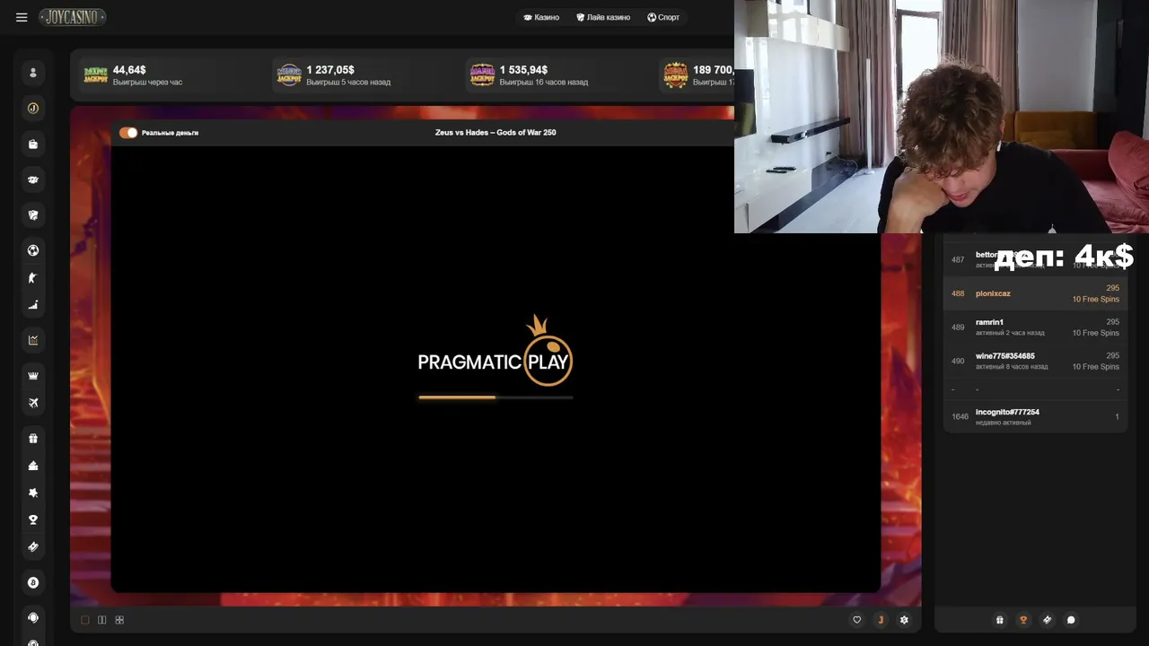Viewport: 1149px width, 646px height.
Task: Open the bitcoin sidebar icon
Action: coord(33,582)
